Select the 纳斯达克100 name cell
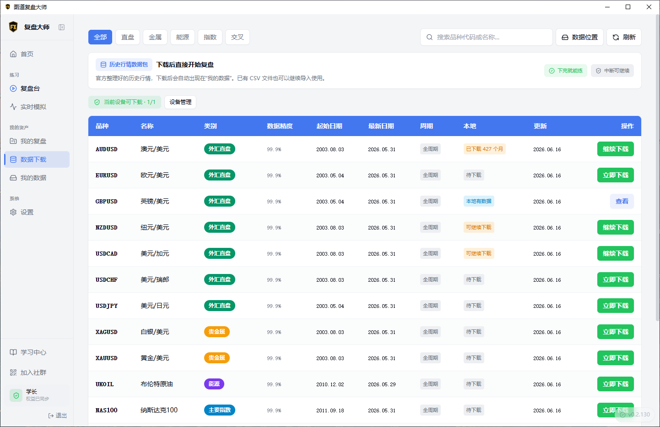The image size is (660, 427). click(x=159, y=410)
